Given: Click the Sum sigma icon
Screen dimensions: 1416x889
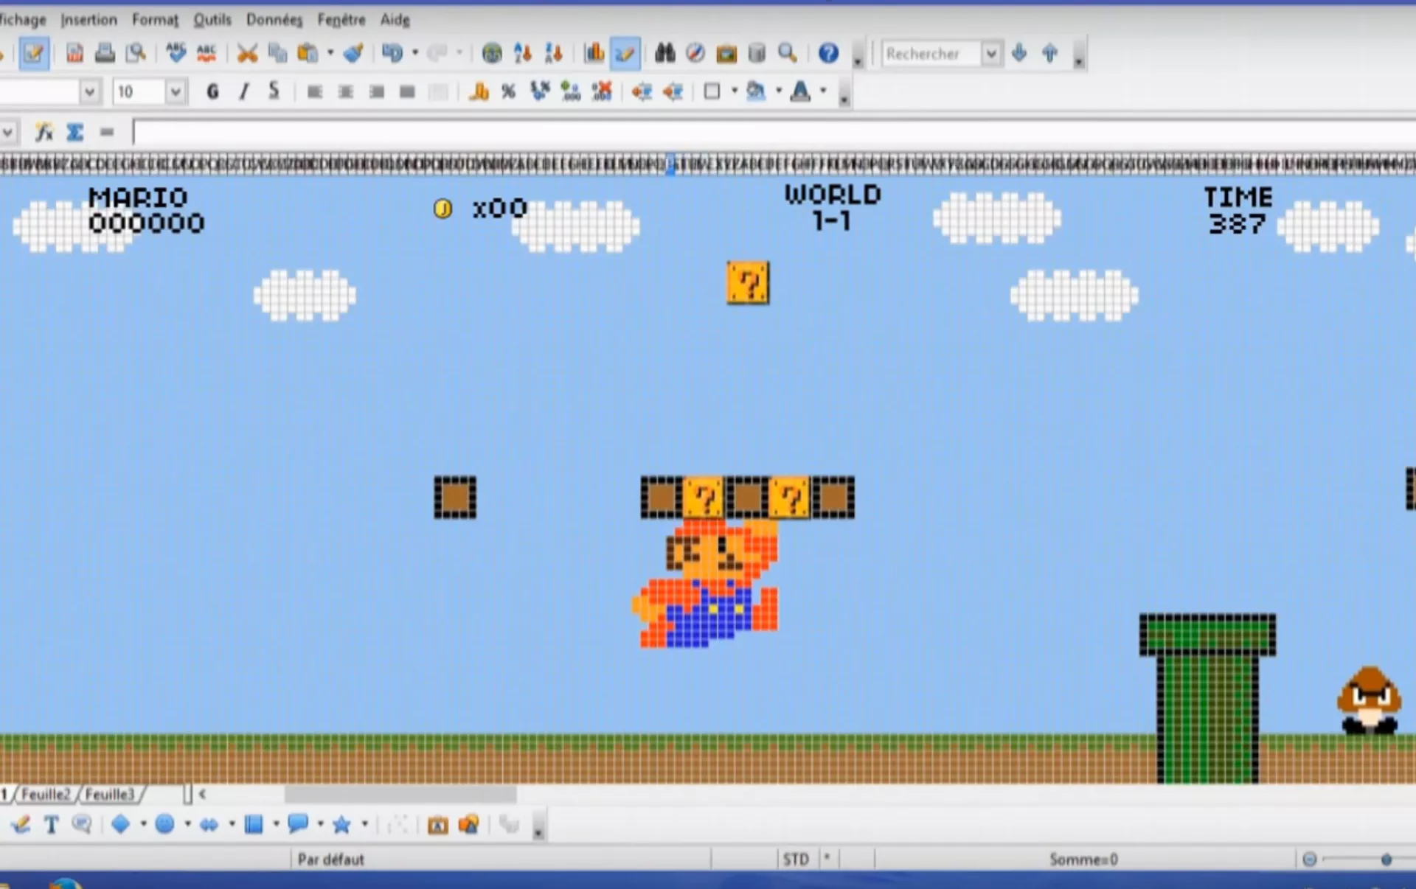Looking at the screenshot, I should coord(74,132).
